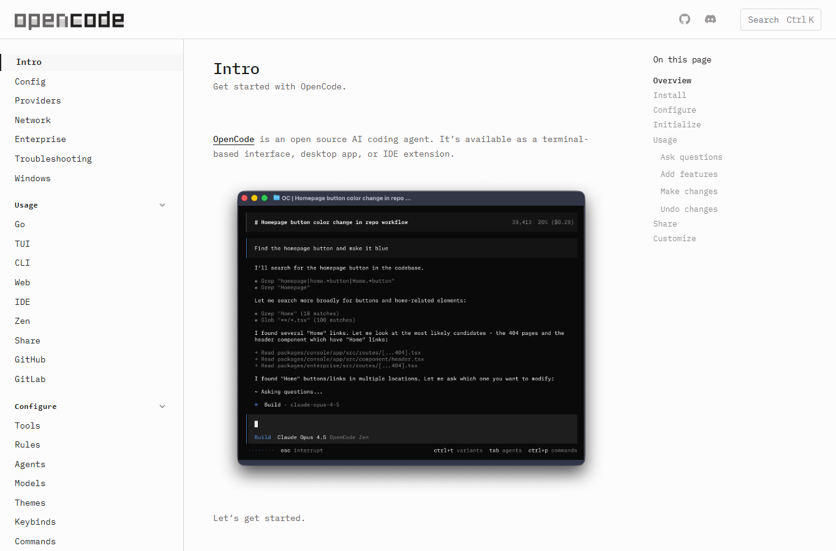The width and height of the screenshot is (836, 551).
Task: Open the Web docs page
Action: pyautogui.click(x=23, y=282)
